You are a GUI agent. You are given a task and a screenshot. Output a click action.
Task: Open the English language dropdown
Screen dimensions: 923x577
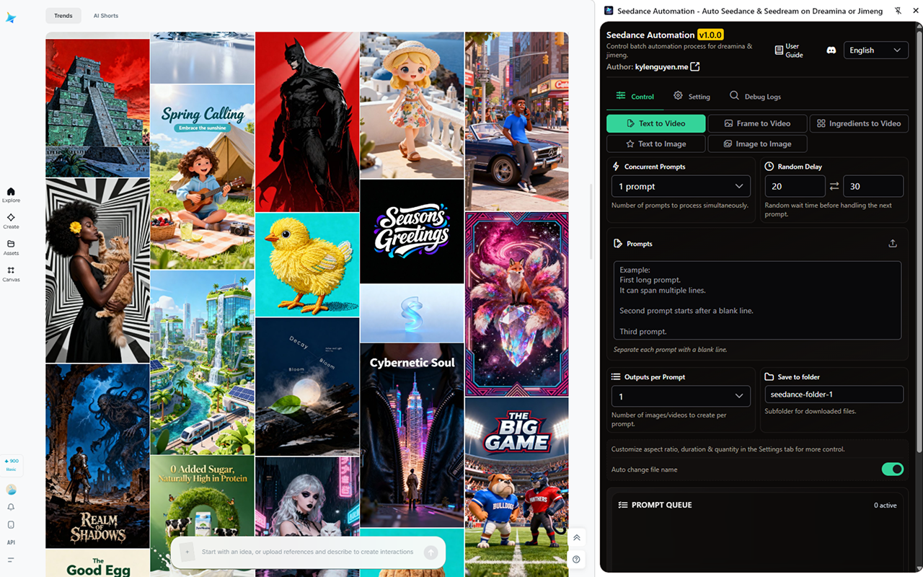[875, 50]
